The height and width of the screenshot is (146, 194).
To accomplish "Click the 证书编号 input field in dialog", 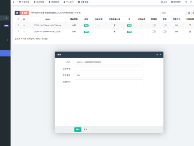I will [109, 69].
